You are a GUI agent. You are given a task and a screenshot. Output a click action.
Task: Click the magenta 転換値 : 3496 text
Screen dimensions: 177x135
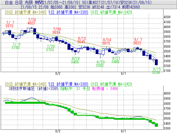tap(105, 88)
